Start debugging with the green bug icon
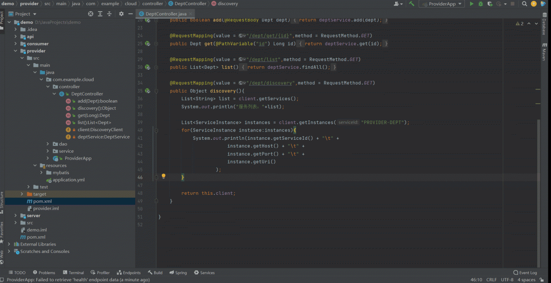 click(x=481, y=4)
